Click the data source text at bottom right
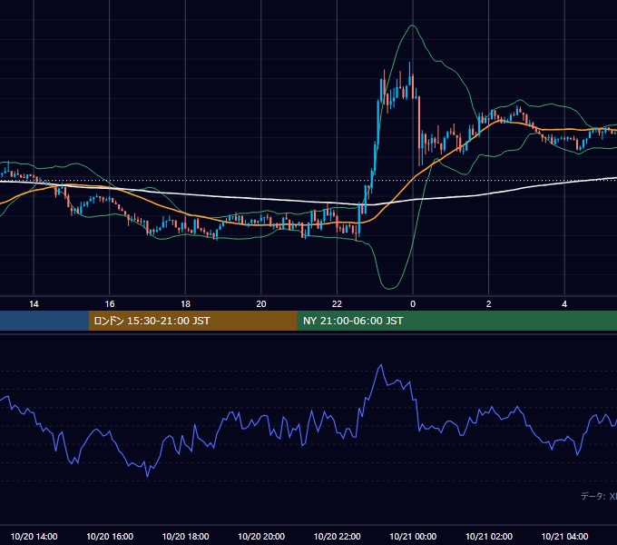This screenshot has width=617, height=545. coord(599,496)
